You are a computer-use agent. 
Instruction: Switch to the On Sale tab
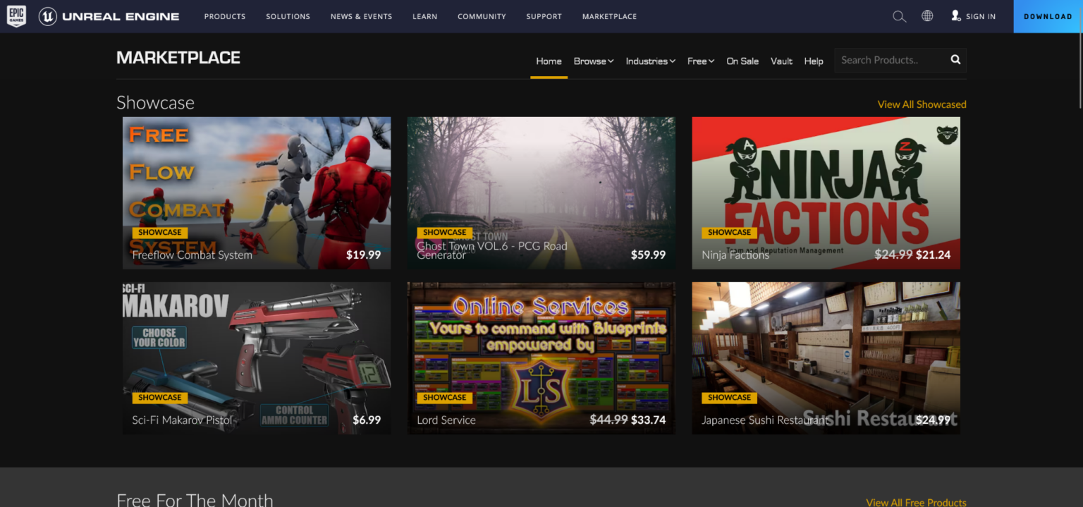tap(742, 61)
